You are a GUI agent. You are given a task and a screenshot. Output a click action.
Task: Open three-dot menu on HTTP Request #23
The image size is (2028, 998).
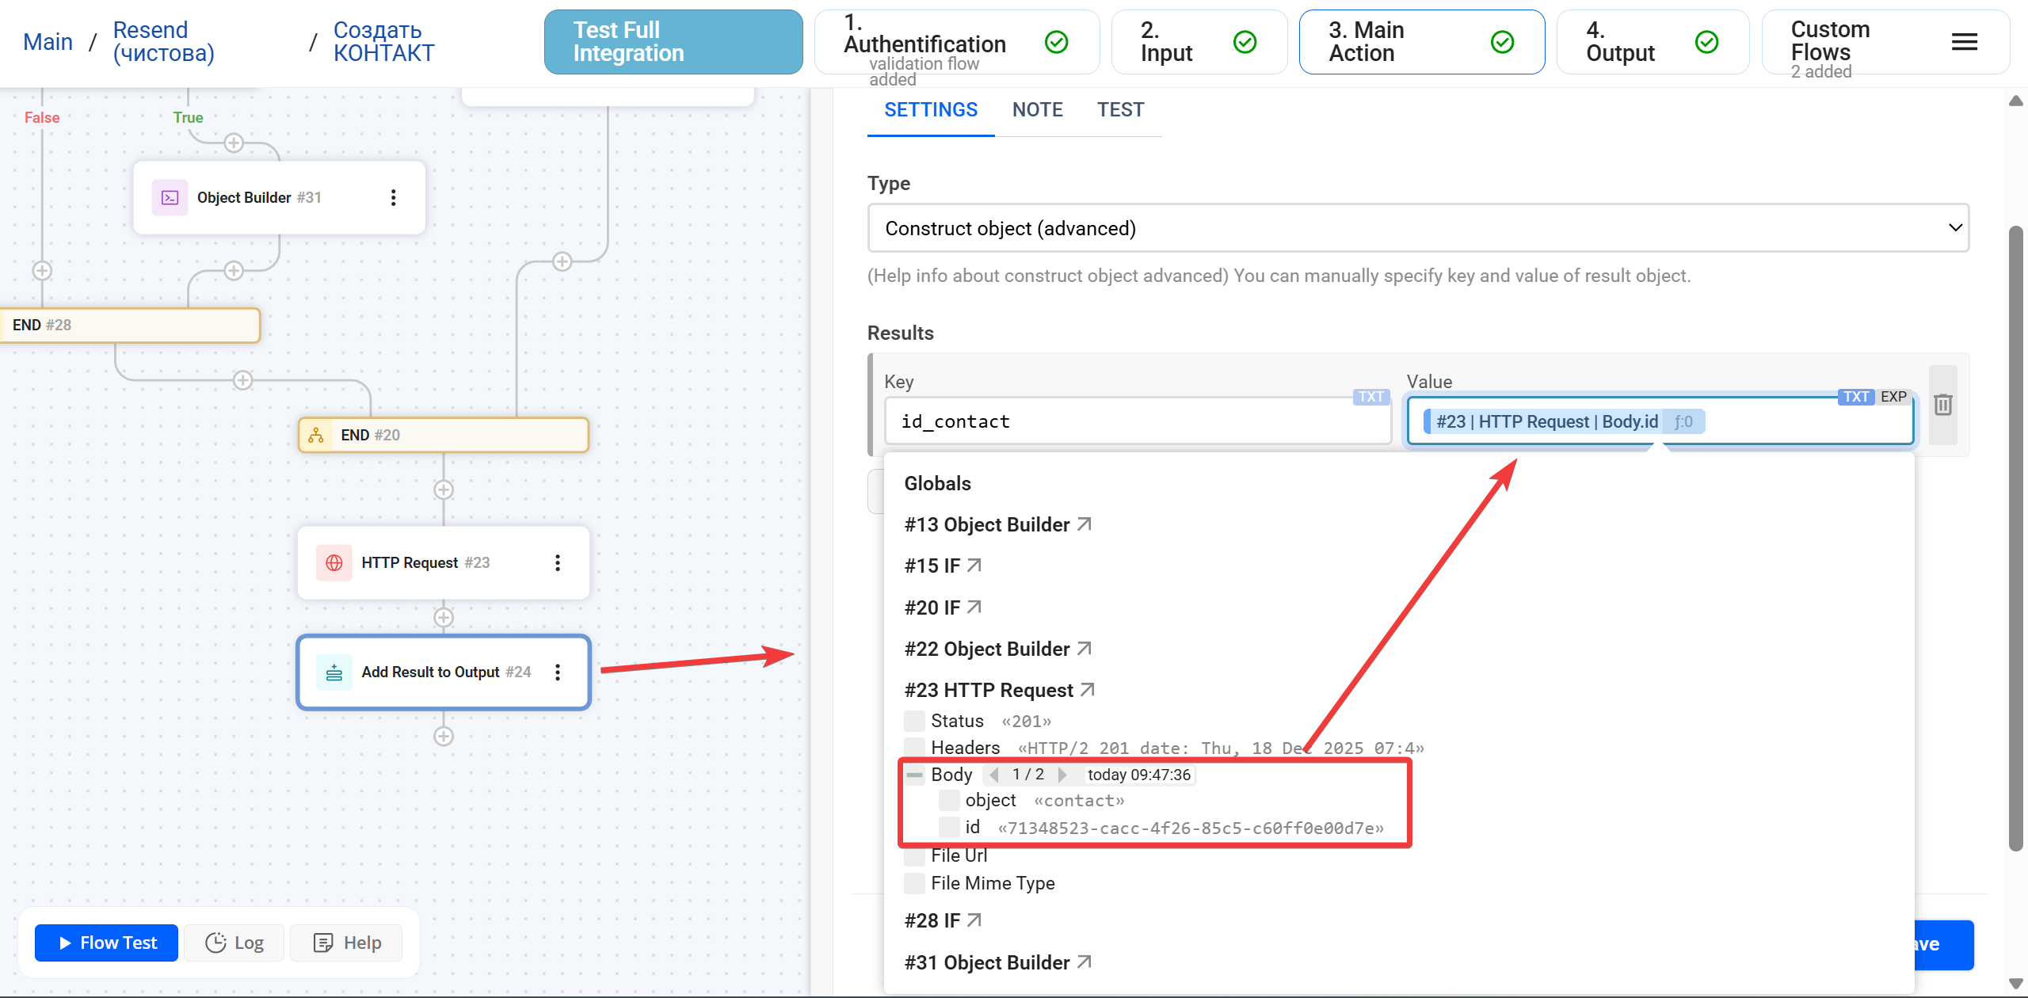tap(558, 562)
